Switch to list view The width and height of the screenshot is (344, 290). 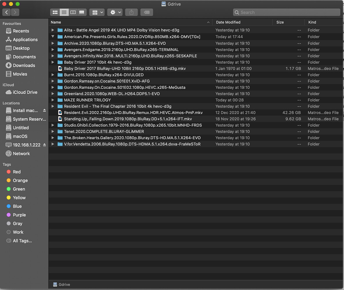tap(64, 12)
